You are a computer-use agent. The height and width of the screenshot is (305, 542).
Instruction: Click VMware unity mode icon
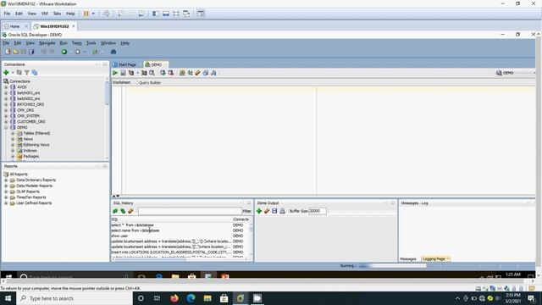tap(186, 14)
